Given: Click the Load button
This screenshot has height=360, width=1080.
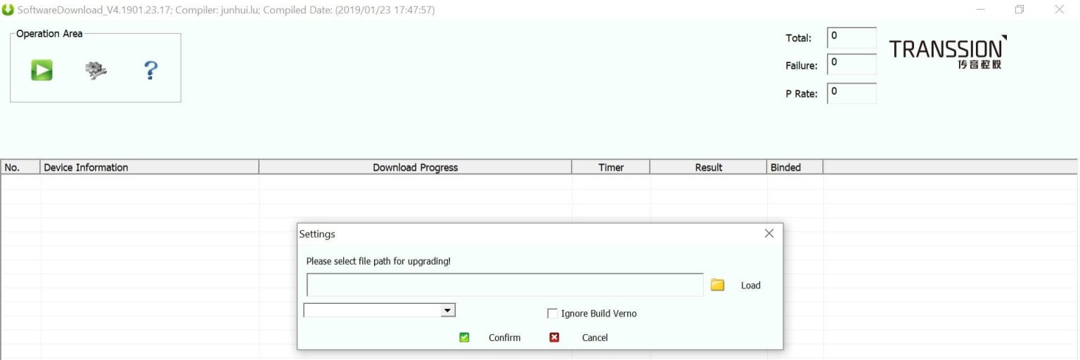Looking at the screenshot, I should [x=750, y=286].
